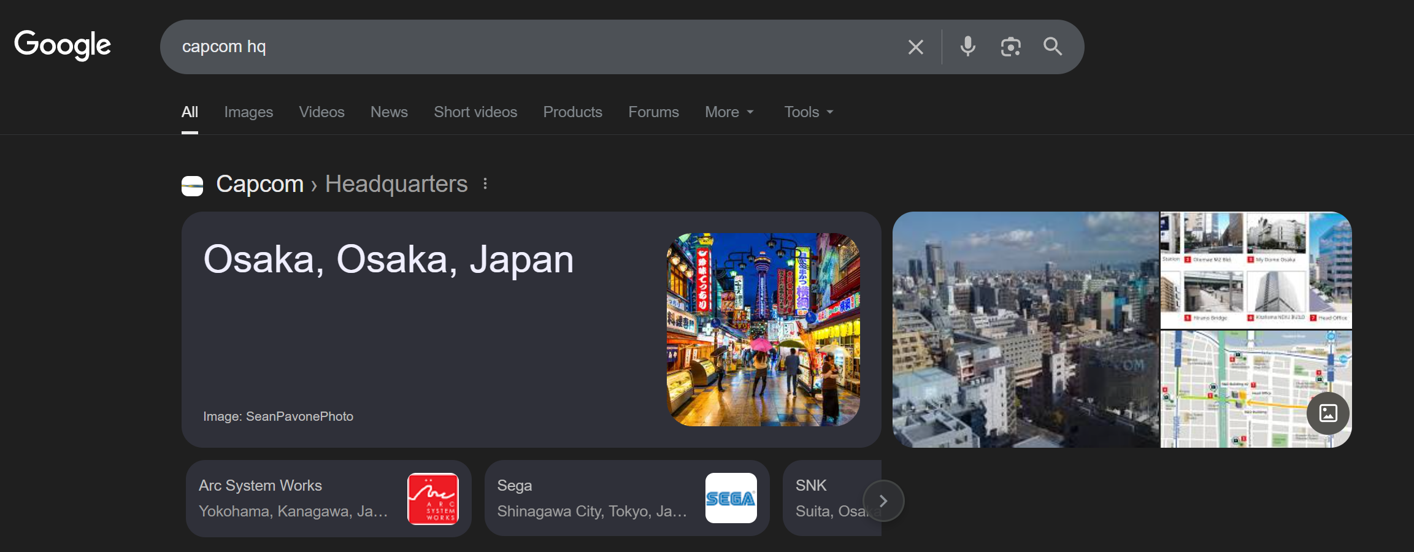The height and width of the screenshot is (552, 1414).
Task: Click the "Image: SeanPavonePhoto" credit
Action: point(278,416)
